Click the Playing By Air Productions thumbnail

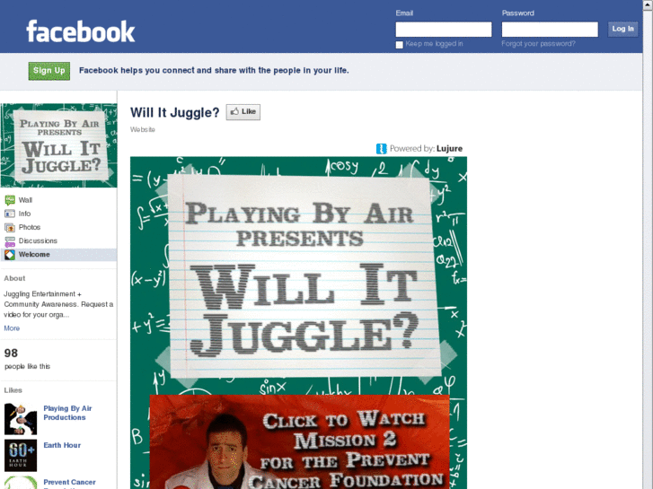(21, 419)
